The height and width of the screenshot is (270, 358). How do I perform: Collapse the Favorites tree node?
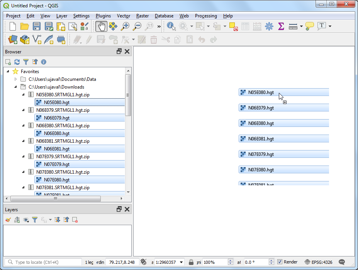pos(8,72)
